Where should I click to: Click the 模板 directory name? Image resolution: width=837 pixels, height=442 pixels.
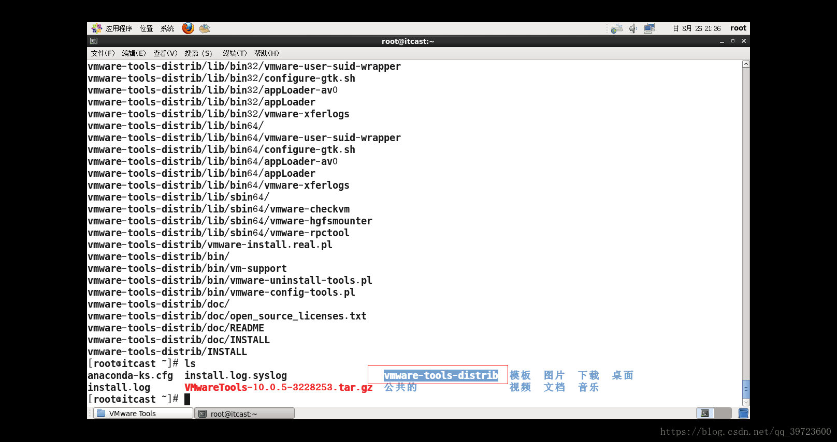coord(520,375)
